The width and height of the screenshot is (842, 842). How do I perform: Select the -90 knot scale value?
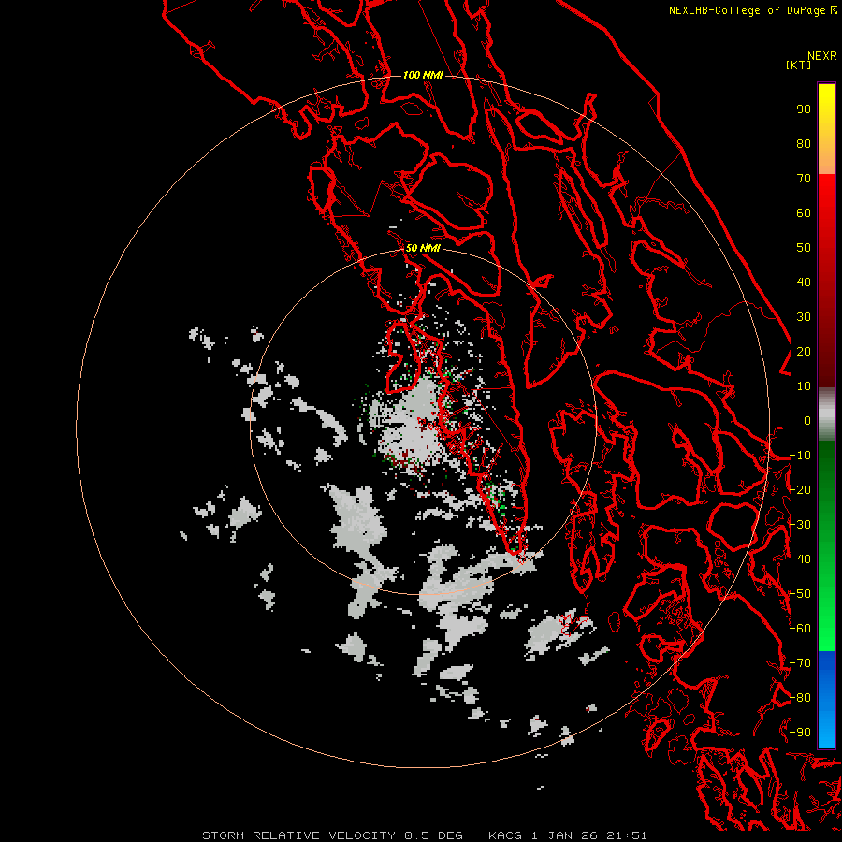[x=801, y=733]
